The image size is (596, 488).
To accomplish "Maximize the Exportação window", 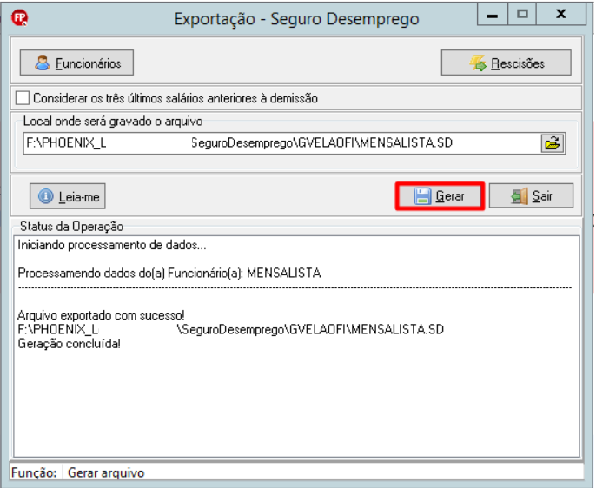I will pos(522,15).
